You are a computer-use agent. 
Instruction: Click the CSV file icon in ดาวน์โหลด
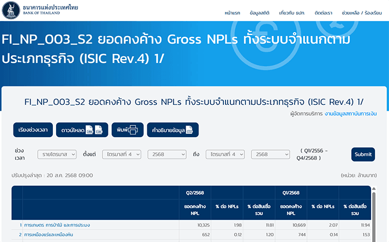coord(99,130)
